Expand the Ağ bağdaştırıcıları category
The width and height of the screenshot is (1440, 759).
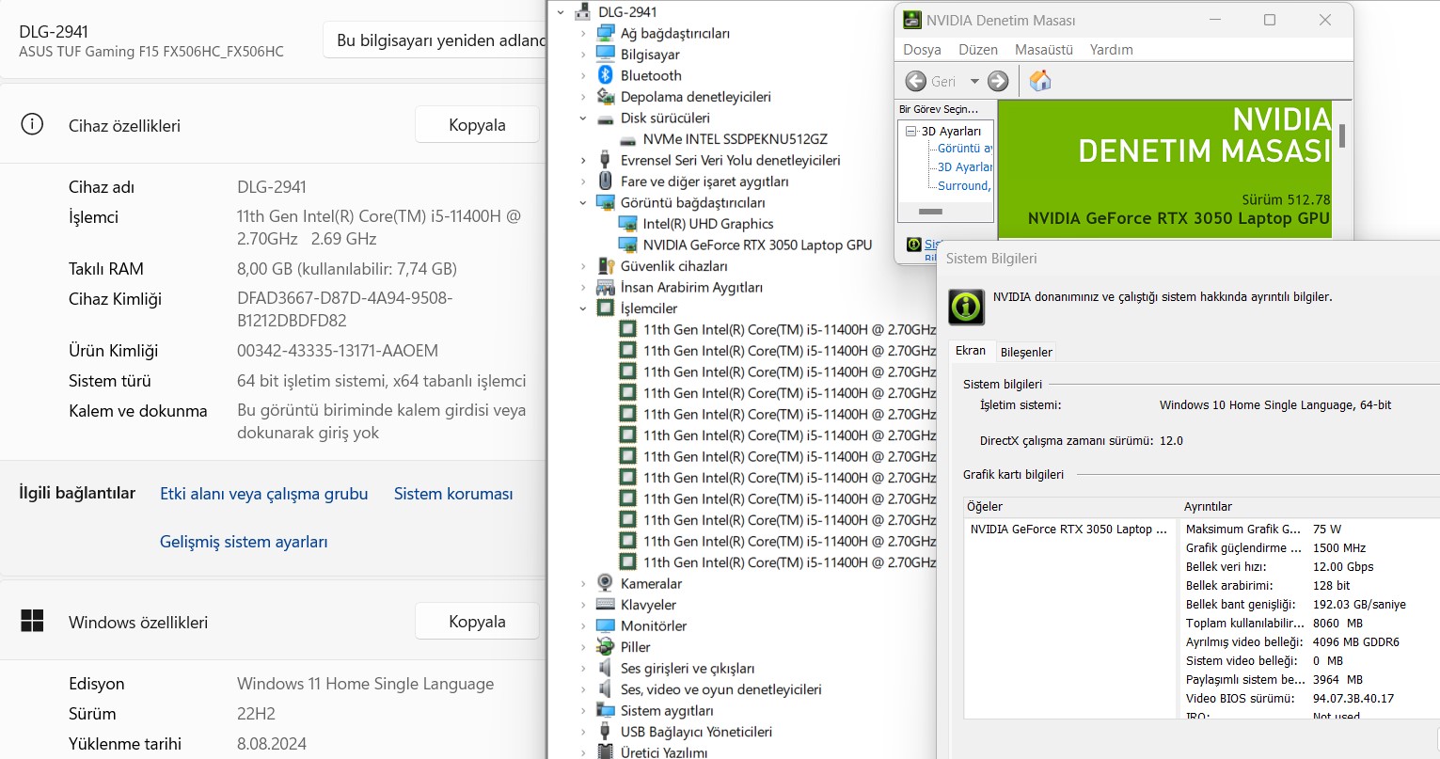point(583,34)
